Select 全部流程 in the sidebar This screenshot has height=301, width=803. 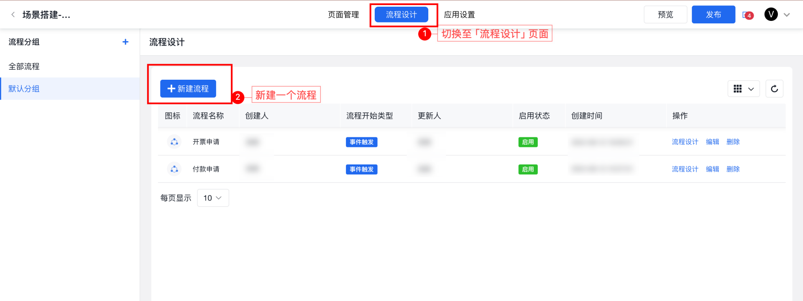(x=24, y=66)
